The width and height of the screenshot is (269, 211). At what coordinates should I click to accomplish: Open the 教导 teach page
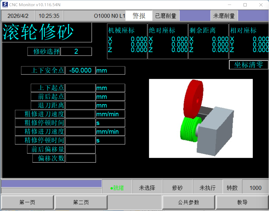242,202
